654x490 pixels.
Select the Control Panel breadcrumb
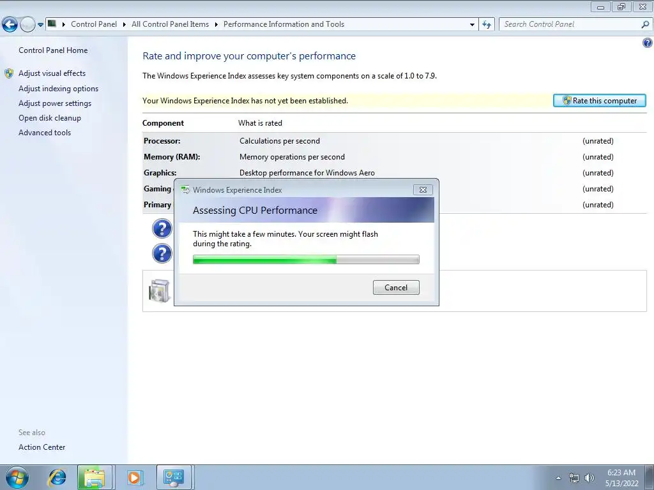[94, 24]
